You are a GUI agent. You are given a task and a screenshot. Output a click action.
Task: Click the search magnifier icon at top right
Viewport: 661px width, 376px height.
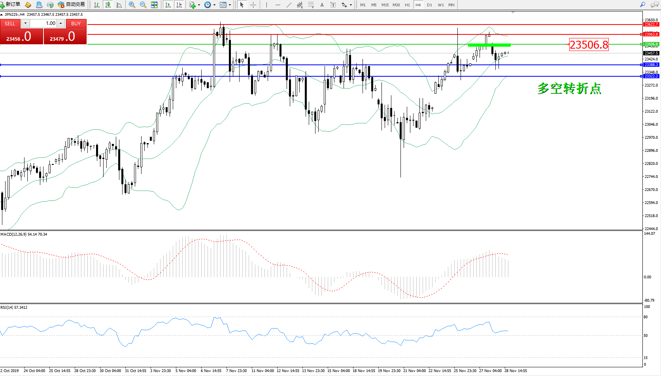coord(643,5)
